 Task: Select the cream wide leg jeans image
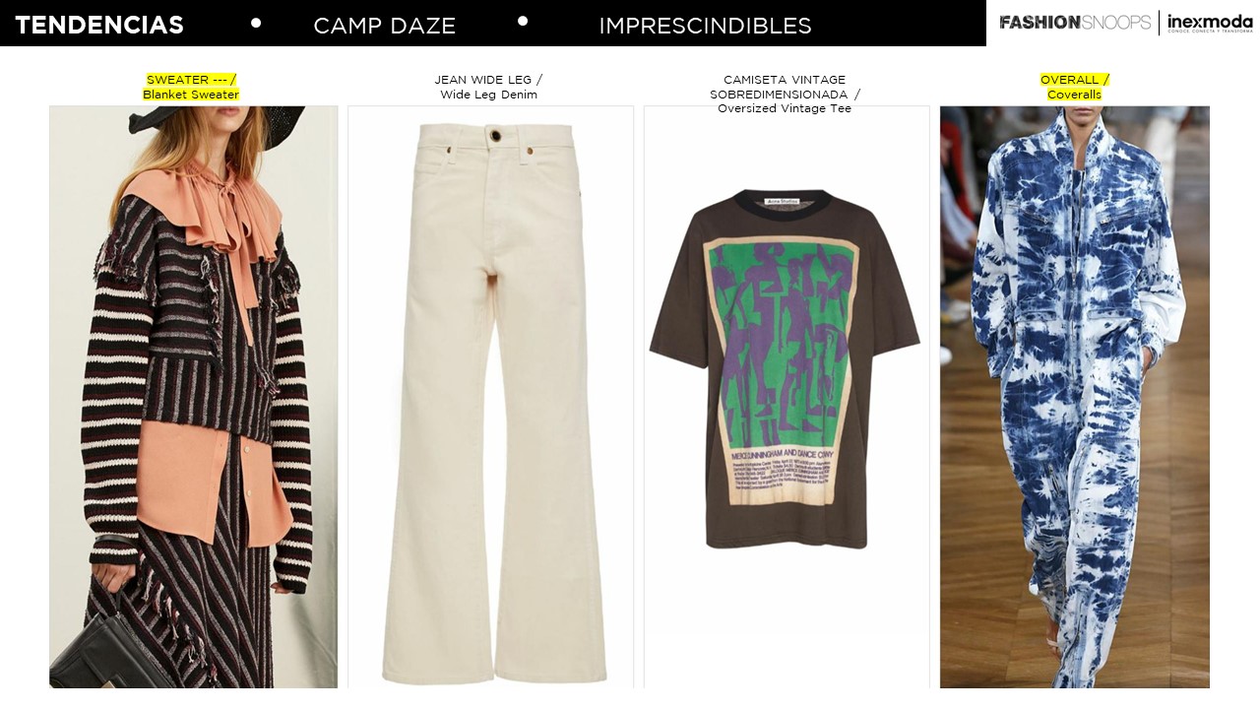point(490,397)
